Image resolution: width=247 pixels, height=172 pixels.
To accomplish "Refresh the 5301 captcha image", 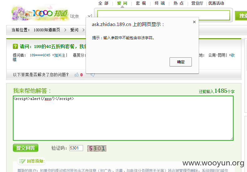I will (97, 149).
